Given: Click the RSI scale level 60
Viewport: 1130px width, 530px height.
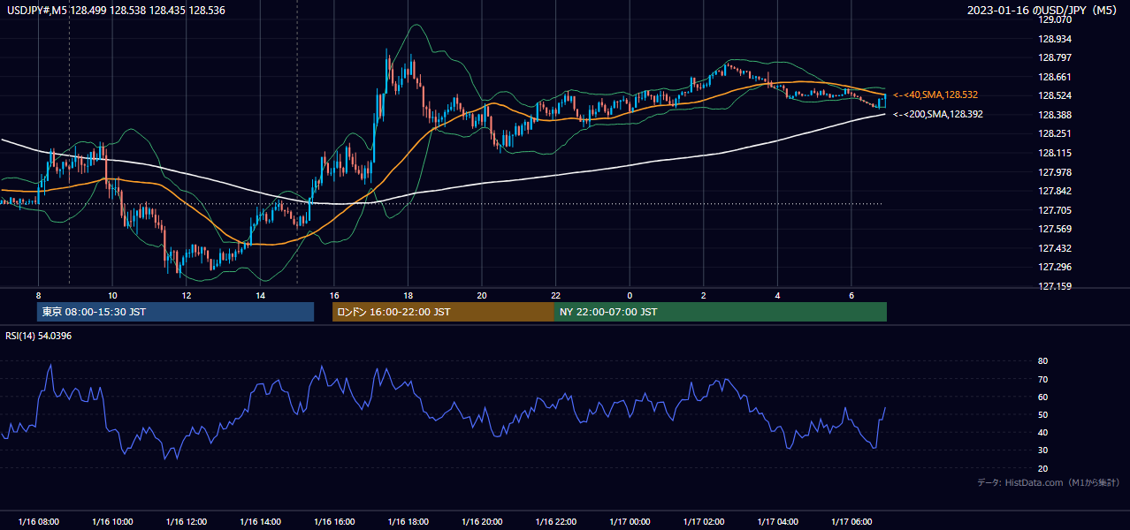Looking at the screenshot, I should click(1042, 397).
